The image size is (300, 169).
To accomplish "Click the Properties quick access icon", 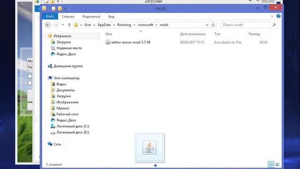I will coord(54,8).
